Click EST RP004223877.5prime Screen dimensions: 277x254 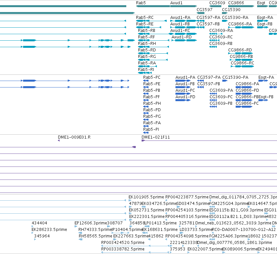click(187, 197)
